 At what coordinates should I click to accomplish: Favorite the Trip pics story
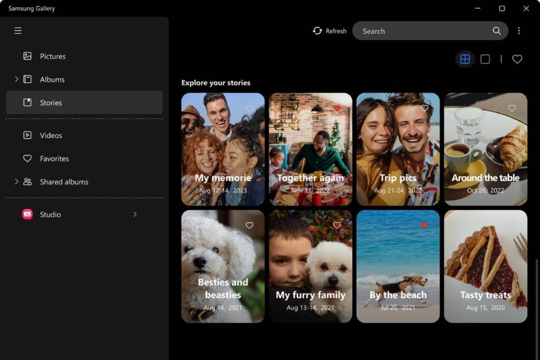pyautogui.click(x=425, y=108)
